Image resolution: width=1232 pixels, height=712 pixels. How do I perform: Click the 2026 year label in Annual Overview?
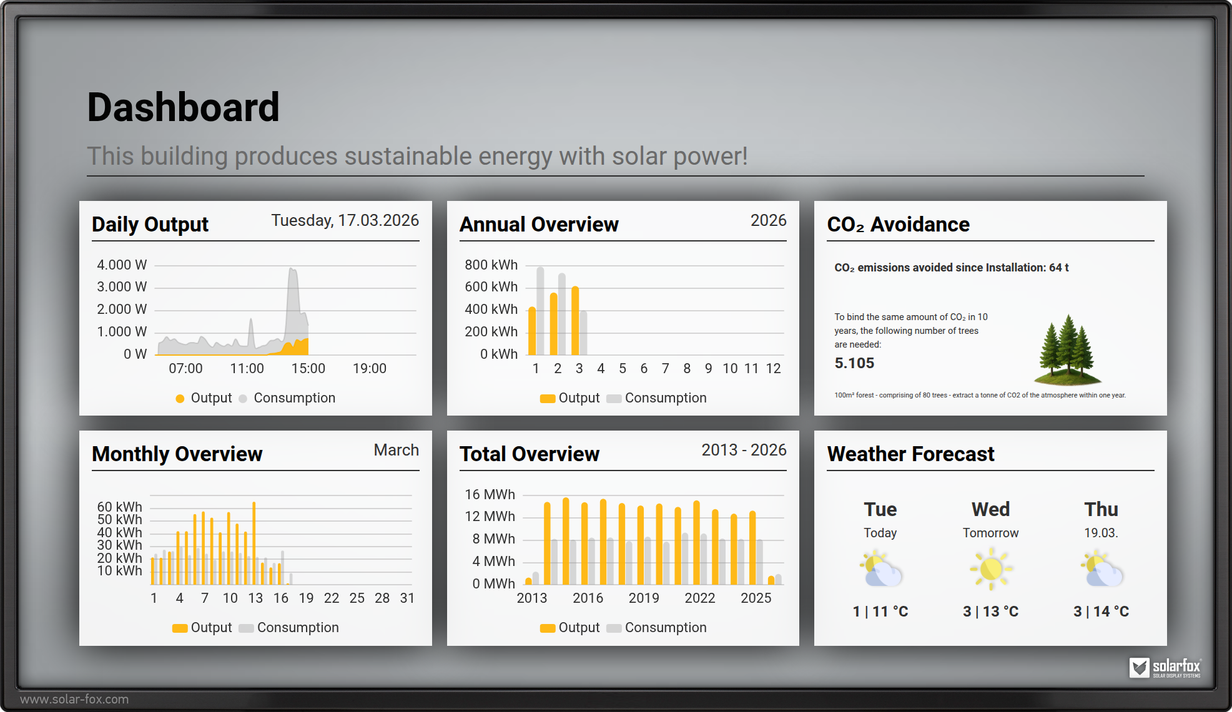[768, 220]
